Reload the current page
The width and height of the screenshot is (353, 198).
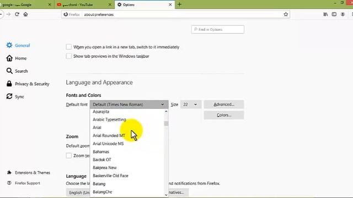(17, 14)
